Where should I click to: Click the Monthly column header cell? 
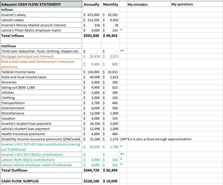[x=110, y=4]
